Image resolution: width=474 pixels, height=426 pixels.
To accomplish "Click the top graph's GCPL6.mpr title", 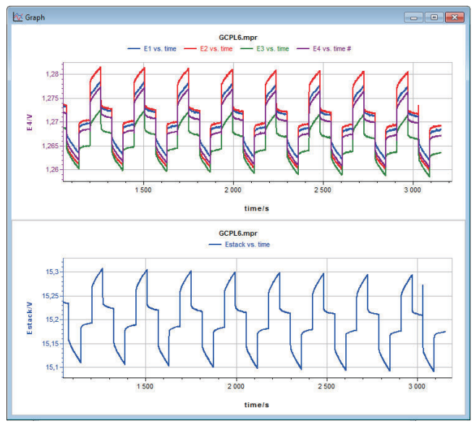I will click(x=238, y=38).
